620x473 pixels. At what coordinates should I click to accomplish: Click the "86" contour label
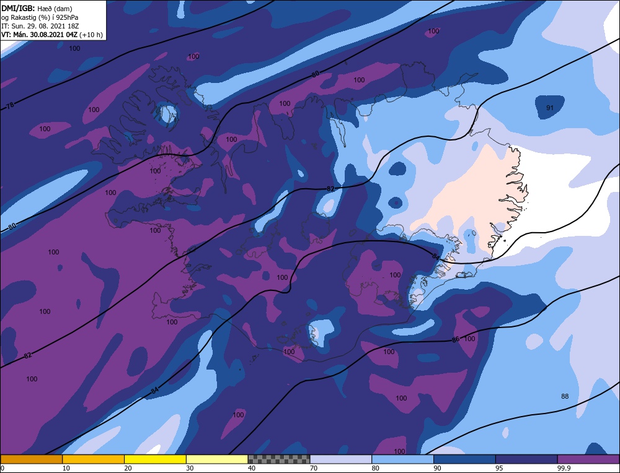click(x=456, y=339)
